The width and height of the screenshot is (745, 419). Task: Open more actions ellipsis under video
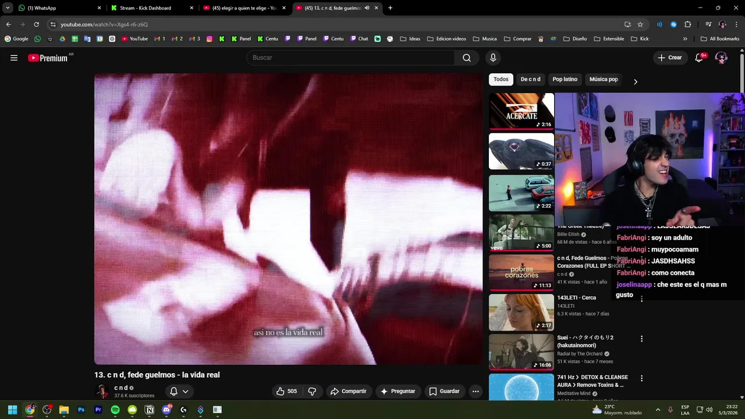476,391
